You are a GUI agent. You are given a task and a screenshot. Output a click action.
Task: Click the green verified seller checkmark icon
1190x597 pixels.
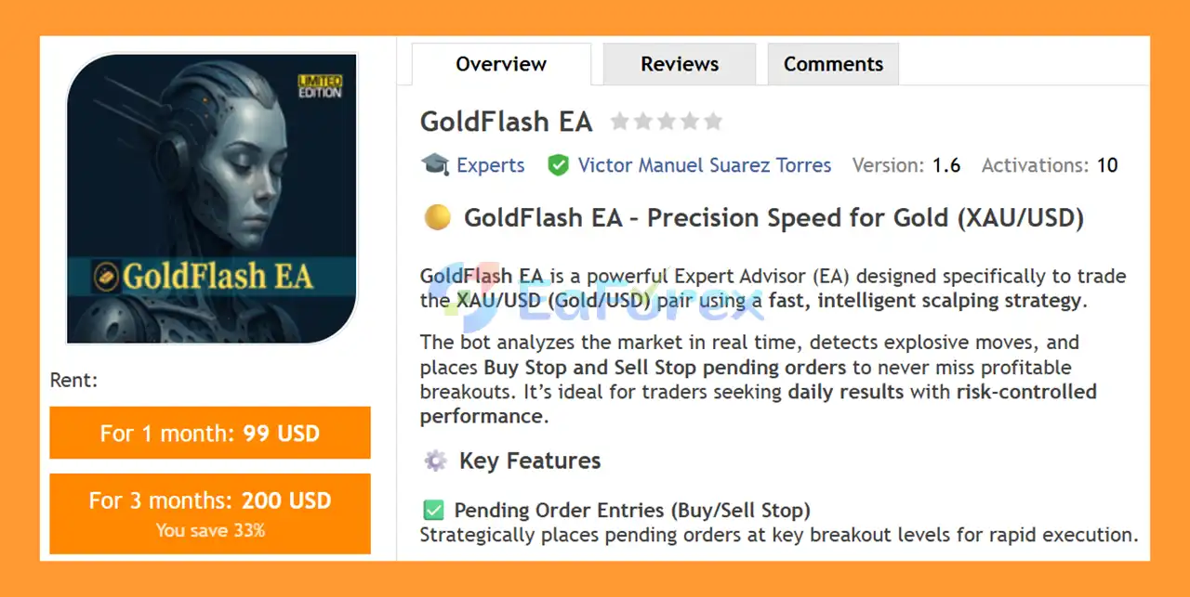(x=559, y=164)
